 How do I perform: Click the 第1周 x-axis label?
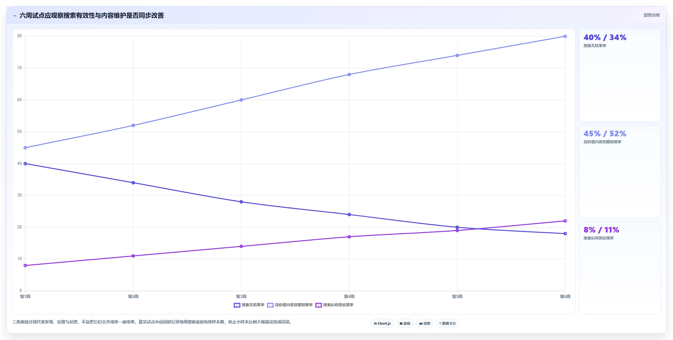coord(25,296)
